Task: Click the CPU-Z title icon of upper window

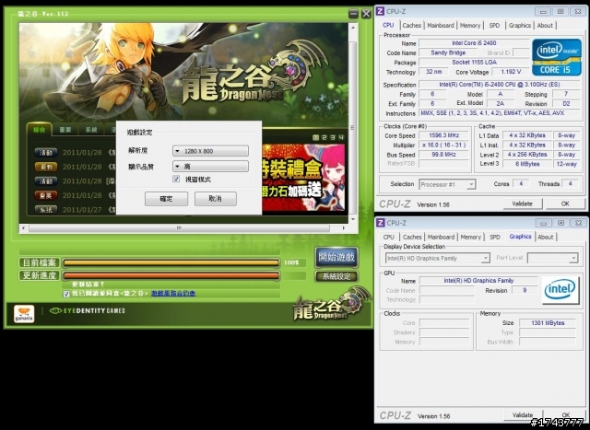Action: pyautogui.click(x=381, y=11)
